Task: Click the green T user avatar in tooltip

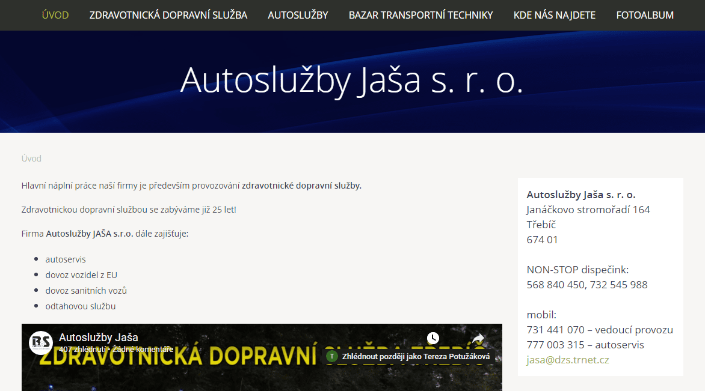Action: (331, 356)
